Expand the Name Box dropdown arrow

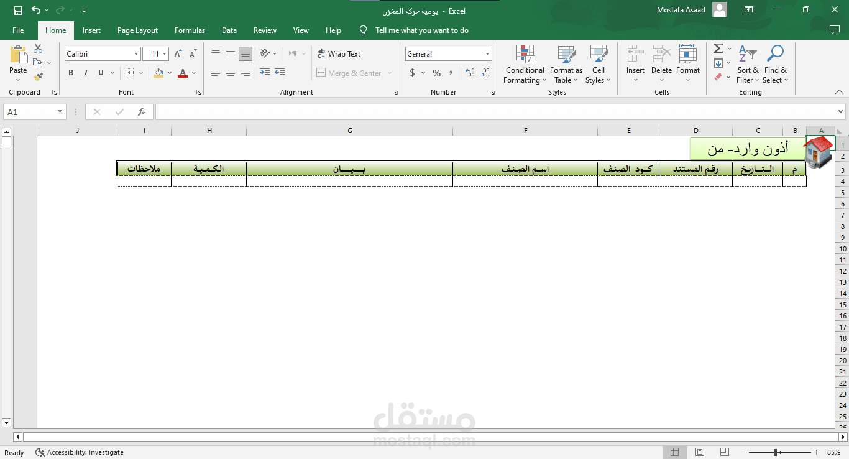[60, 112]
